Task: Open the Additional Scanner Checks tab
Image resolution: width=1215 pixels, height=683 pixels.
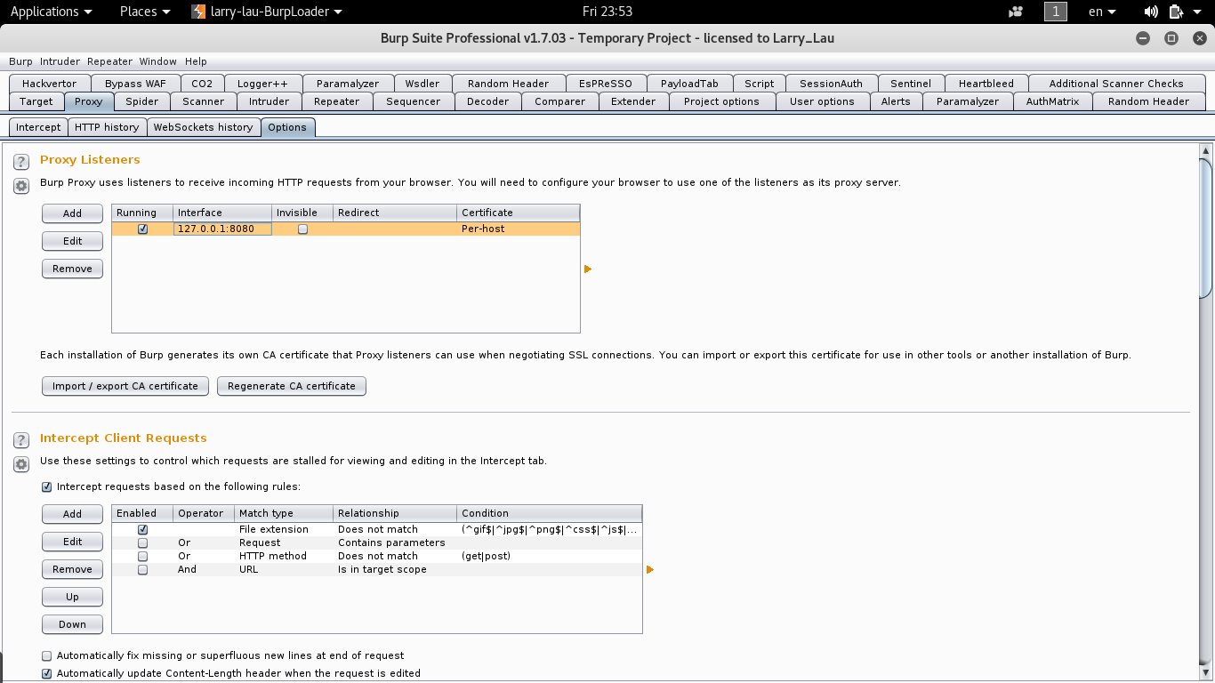Action: 1116,84
